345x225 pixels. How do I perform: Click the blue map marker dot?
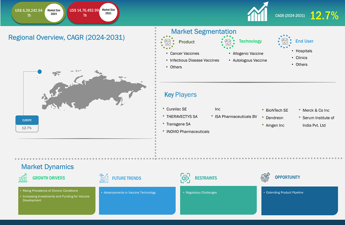(40, 71)
